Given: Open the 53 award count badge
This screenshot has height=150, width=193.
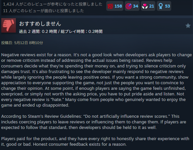Looking at the screenshot, I should coord(164,6).
